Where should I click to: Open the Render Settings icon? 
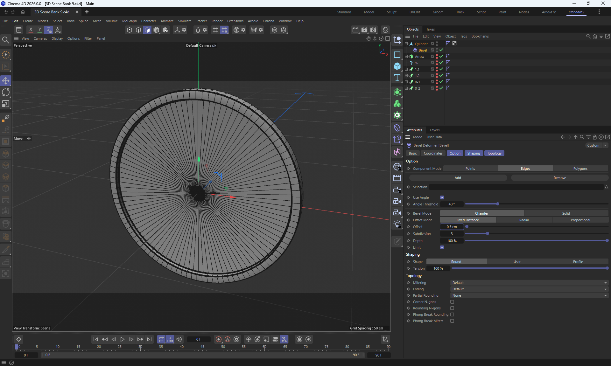373,30
